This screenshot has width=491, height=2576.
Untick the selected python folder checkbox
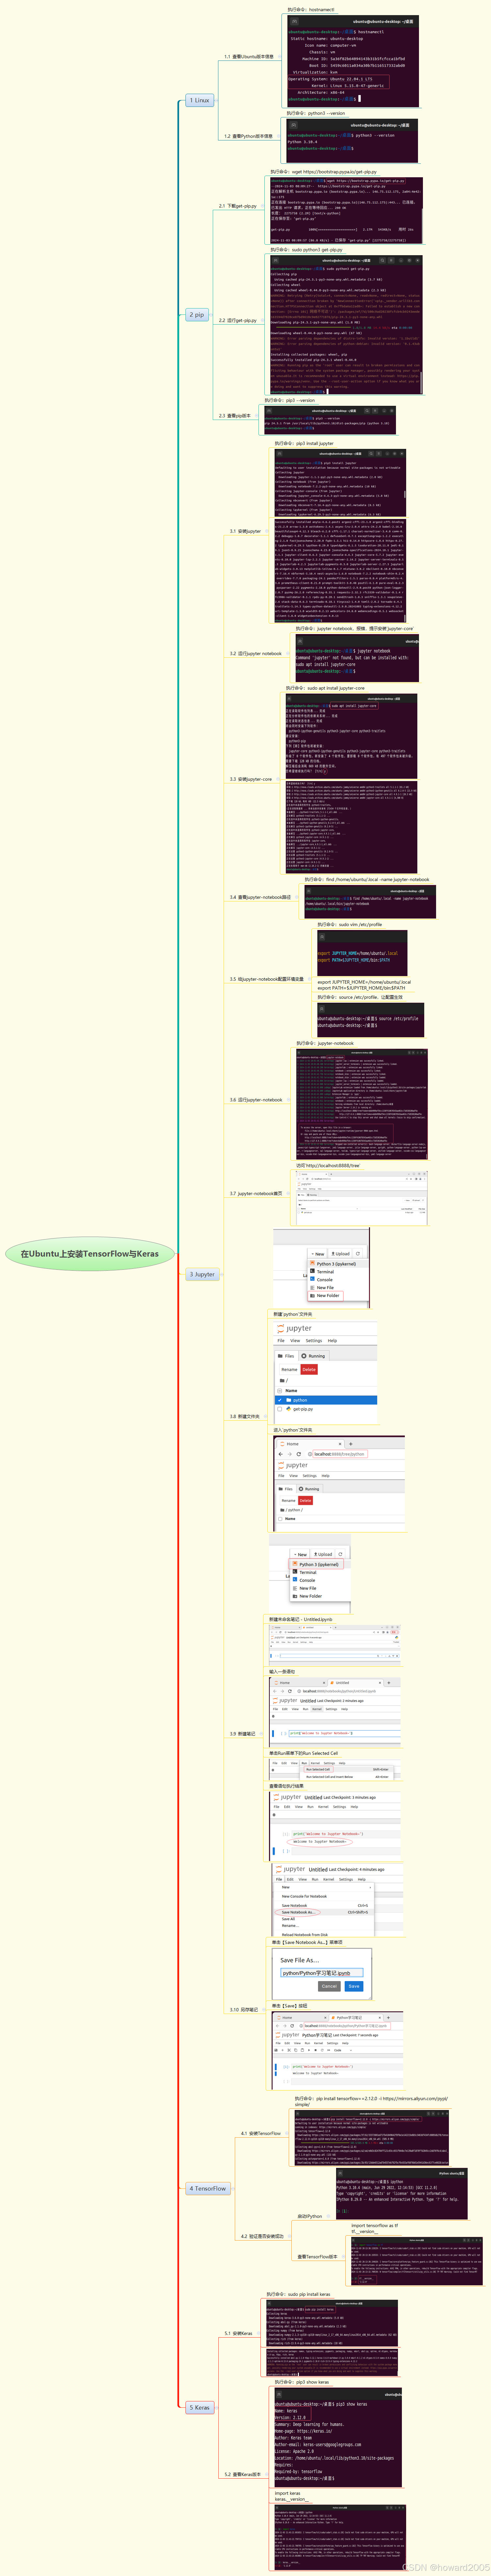click(x=280, y=1400)
